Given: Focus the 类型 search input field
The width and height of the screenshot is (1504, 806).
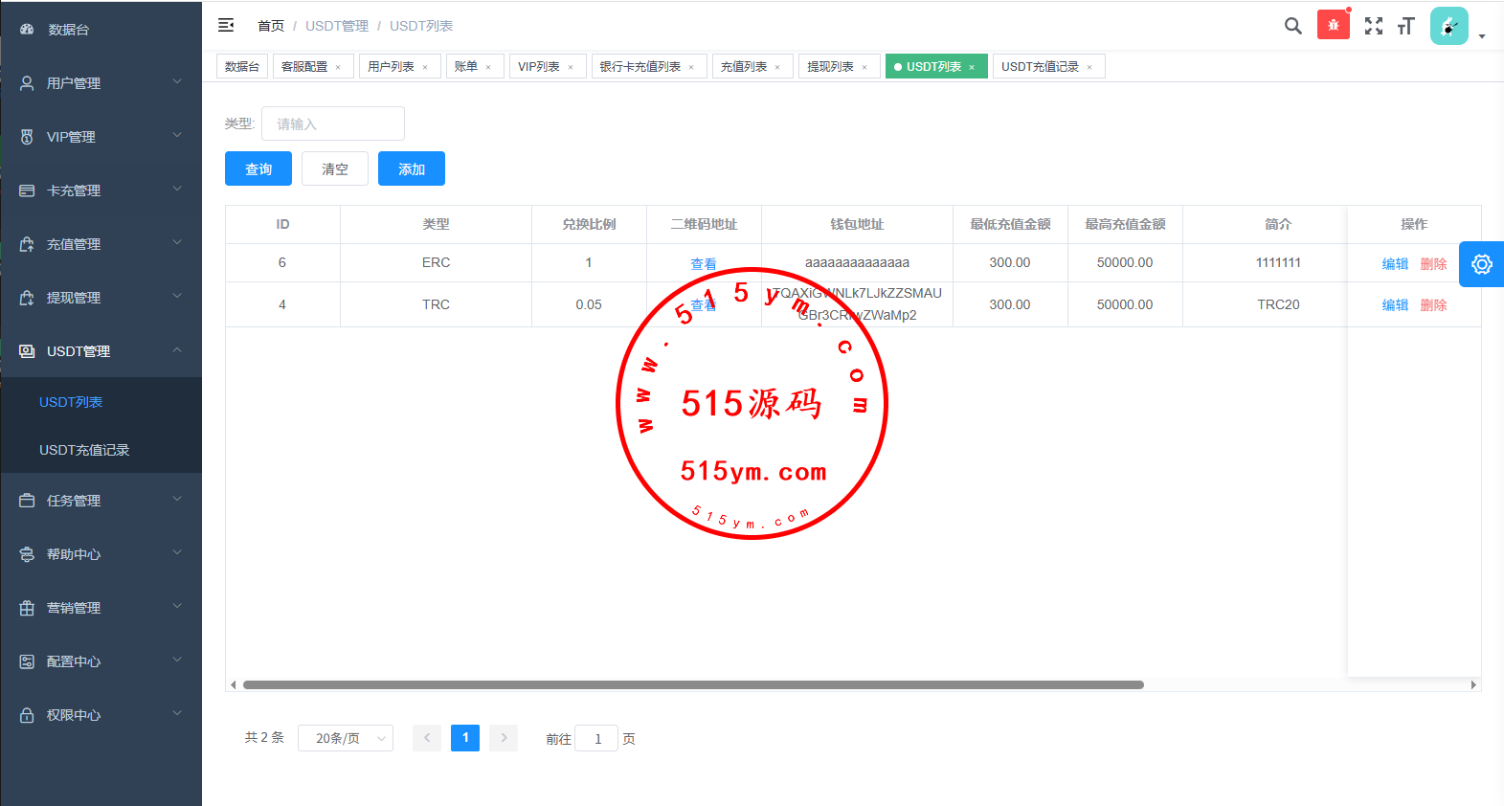Looking at the screenshot, I should pyautogui.click(x=332, y=123).
